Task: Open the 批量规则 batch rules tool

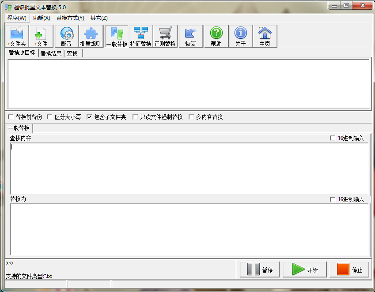Action: (91, 36)
